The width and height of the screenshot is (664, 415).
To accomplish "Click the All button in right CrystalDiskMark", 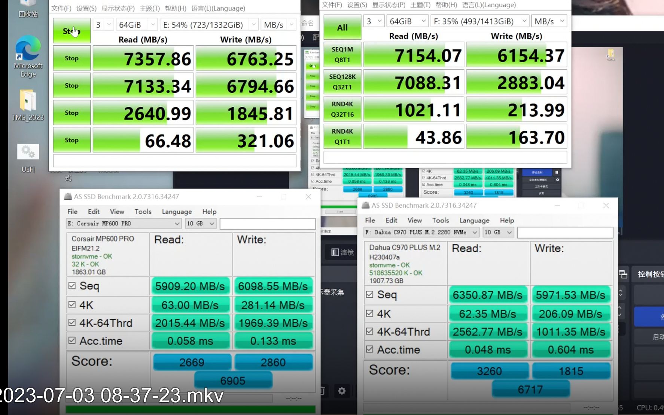I will (342, 27).
